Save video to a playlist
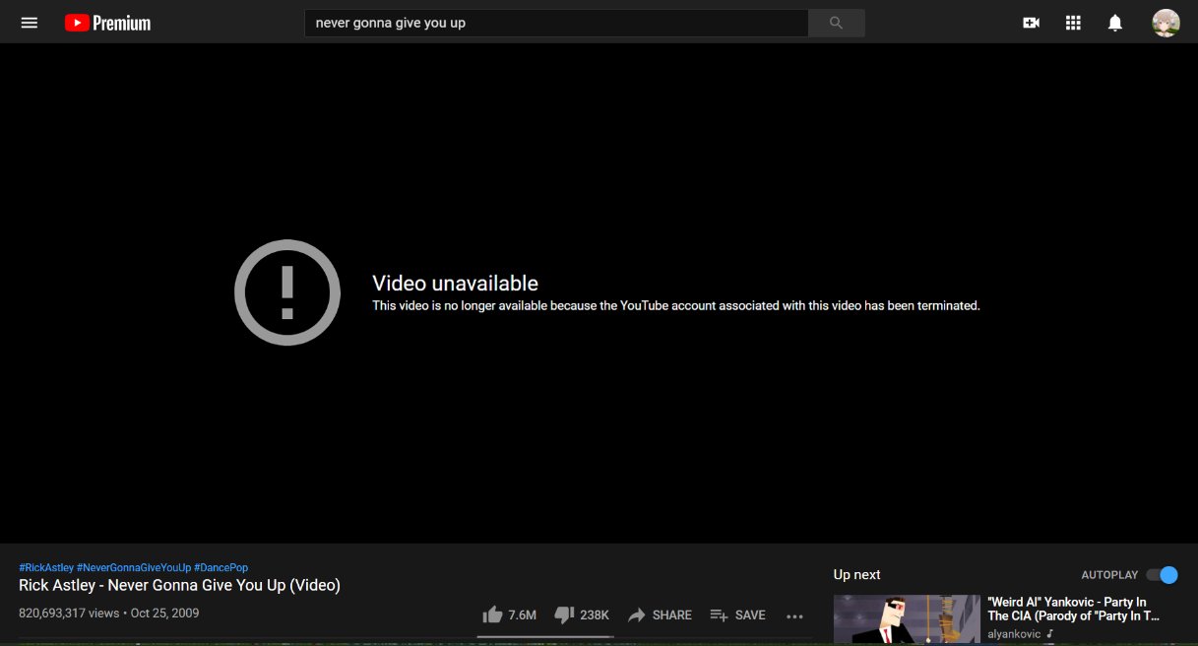The width and height of the screenshot is (1198, 646). [x=737, y=614]
